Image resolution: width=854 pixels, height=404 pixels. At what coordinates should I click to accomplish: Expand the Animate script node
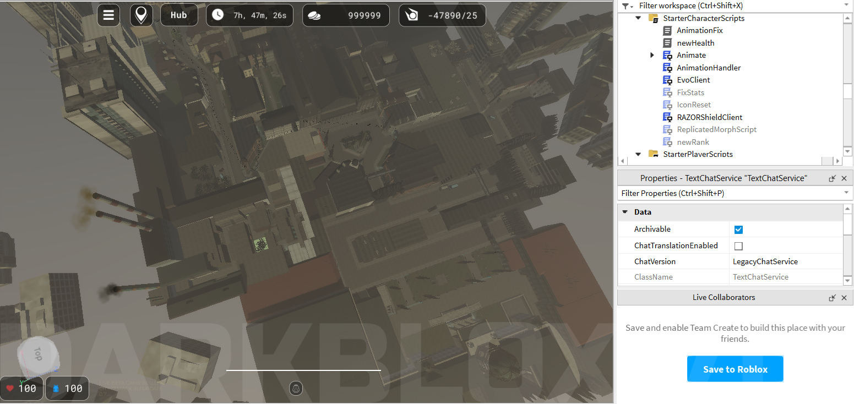(x=652, y=55)
